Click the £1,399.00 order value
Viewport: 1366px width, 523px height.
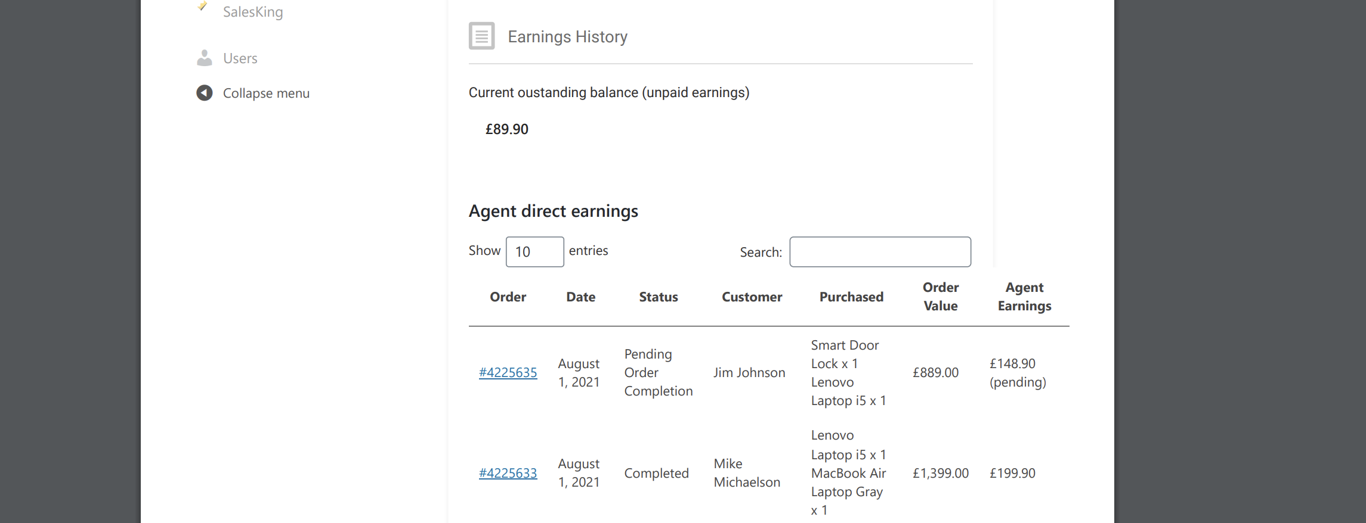pyautogui.click(x=941, y=473)
